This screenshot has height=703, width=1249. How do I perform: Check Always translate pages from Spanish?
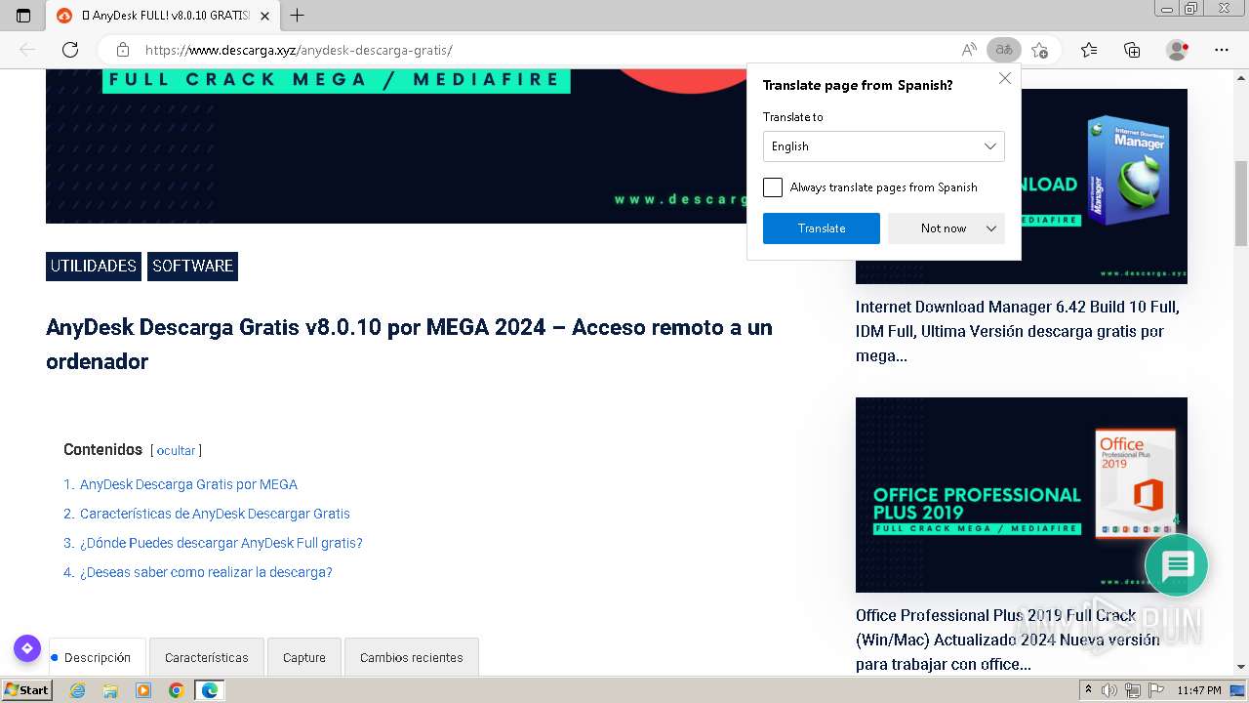pyautogui.click(x=773, y=187)
